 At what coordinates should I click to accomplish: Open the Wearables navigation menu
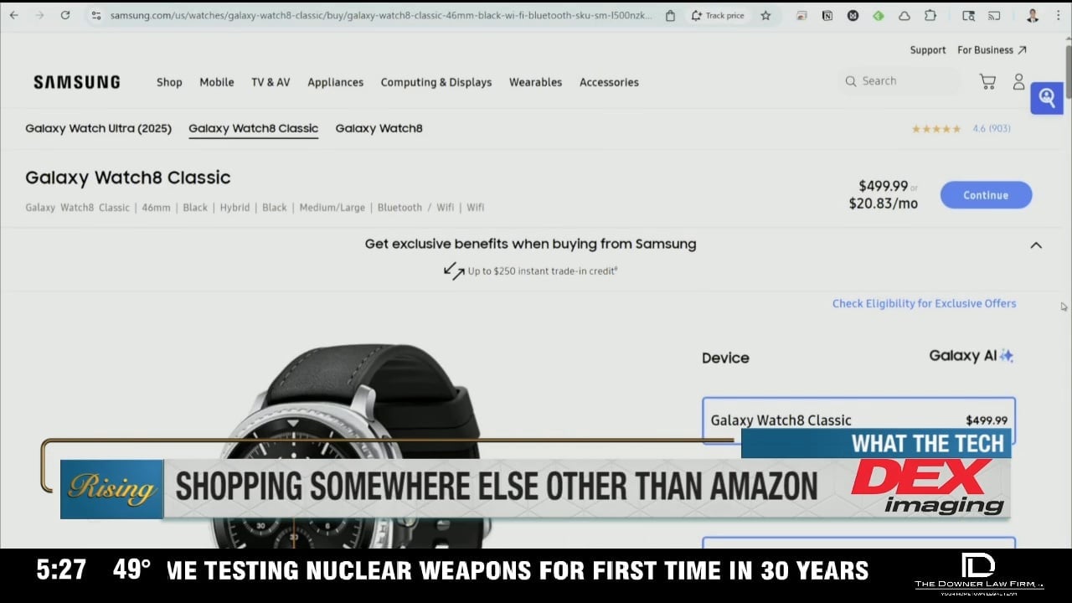pos(535,82)
